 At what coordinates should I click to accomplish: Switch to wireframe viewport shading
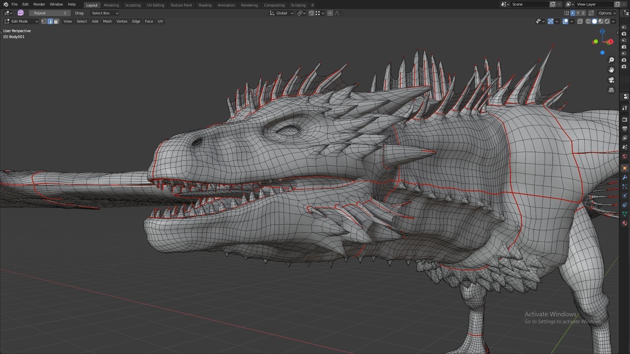point(588,21)
